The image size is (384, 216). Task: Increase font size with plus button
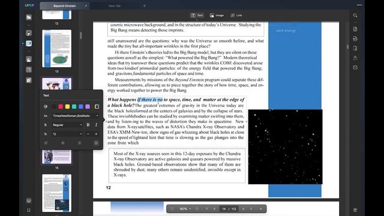tap(96, 134)
